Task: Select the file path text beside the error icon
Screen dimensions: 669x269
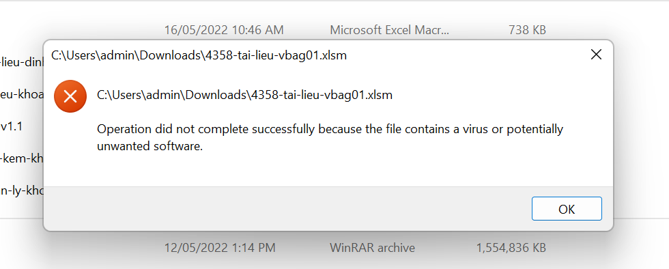Action: (244, 95)
